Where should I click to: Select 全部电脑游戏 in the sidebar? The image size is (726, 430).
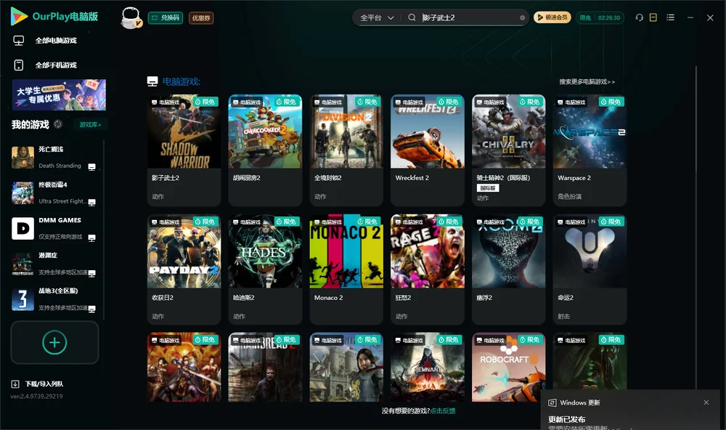coord(56,41)
